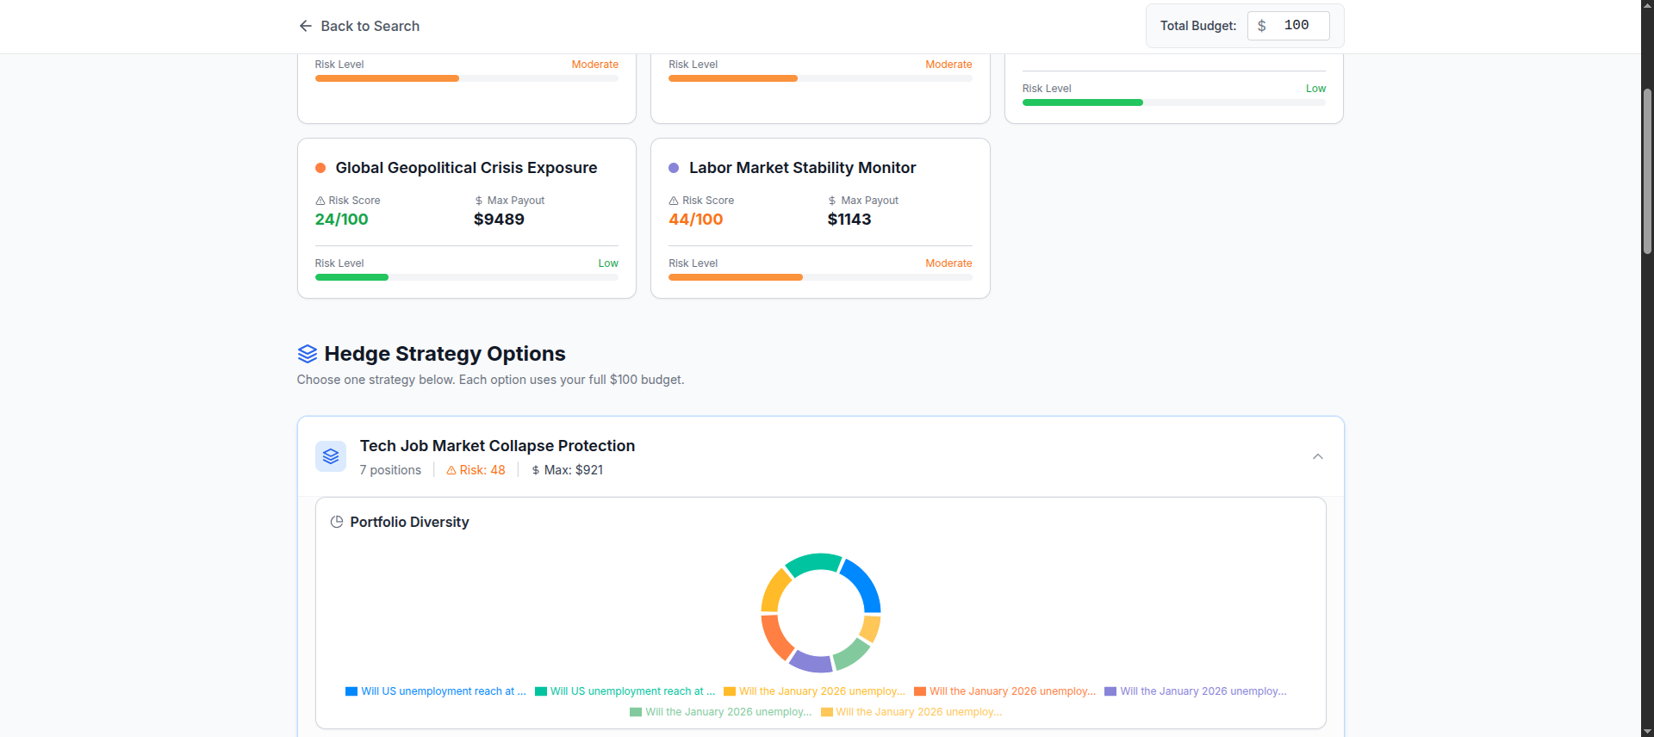Click the Moderate label in Labor Market card

[948, 263]
